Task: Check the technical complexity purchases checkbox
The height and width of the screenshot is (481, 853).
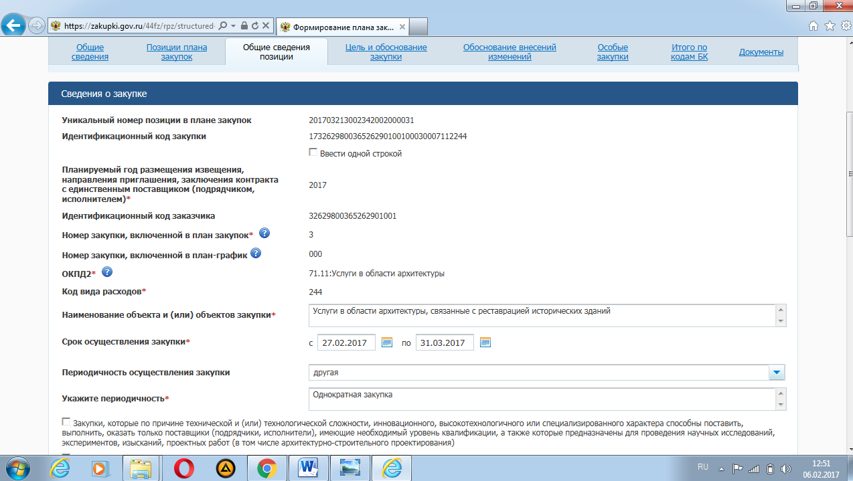Action: point(66,422)
